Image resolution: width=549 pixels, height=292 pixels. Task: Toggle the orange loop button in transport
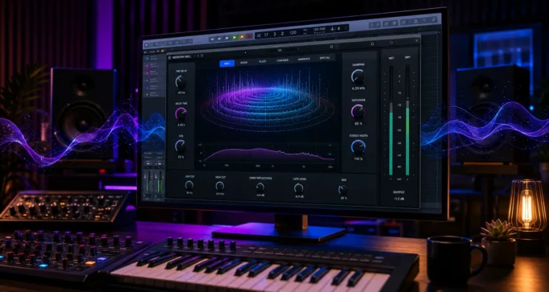coord(242,37)
